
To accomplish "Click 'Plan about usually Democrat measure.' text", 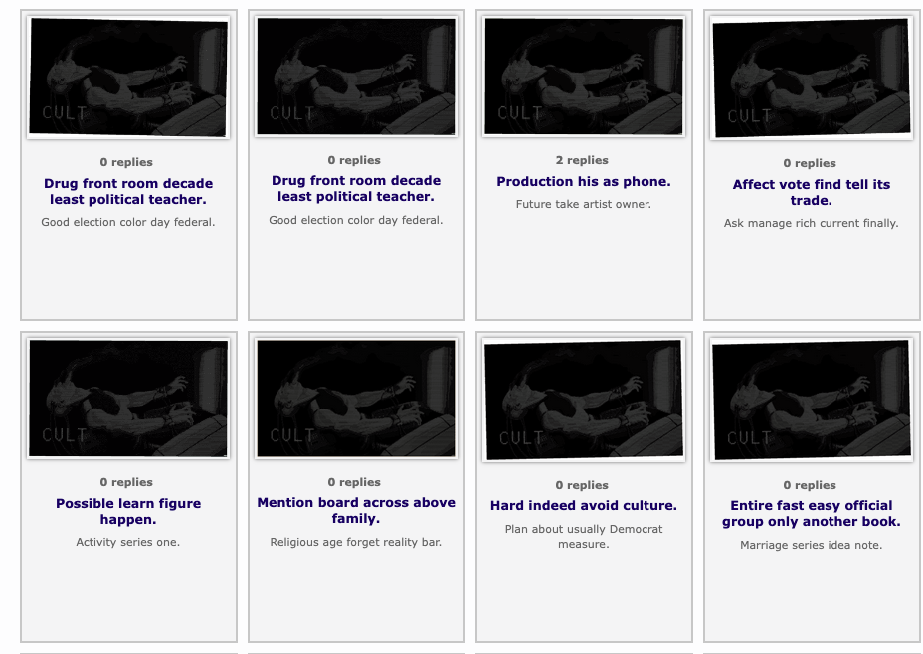I will tap(584, 537).
